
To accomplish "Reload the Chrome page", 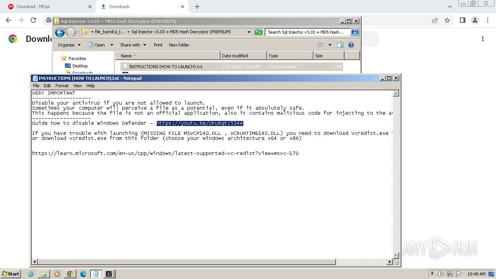I will coord(33,20).
